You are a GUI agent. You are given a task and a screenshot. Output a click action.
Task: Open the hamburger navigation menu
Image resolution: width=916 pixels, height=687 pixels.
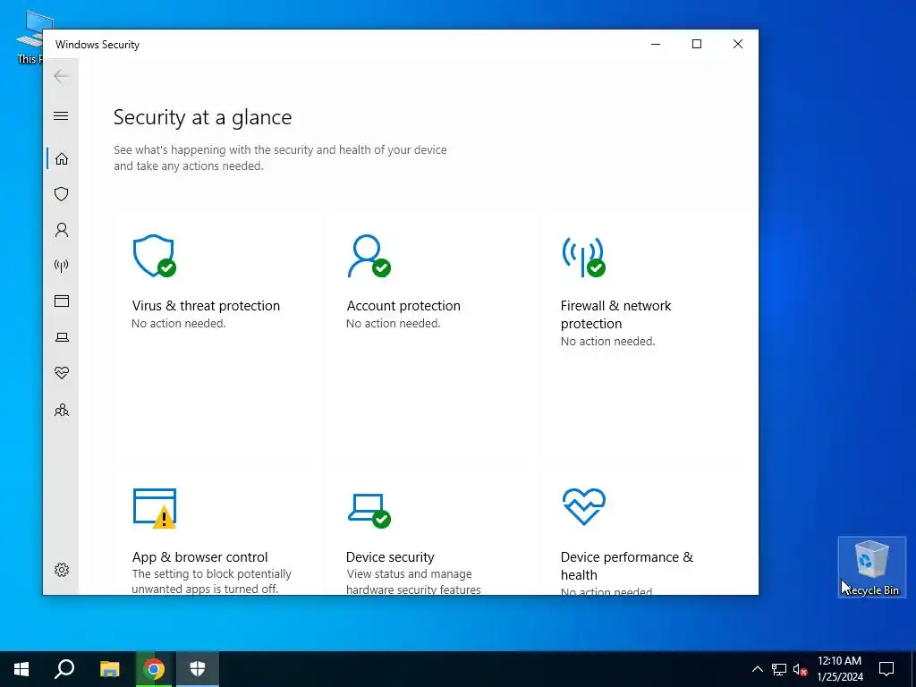(61, 115)
